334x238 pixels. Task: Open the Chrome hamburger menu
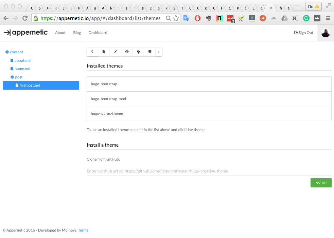(x=328, y=18)
